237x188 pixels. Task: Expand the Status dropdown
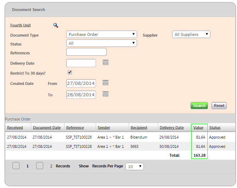tap(101, 43)
